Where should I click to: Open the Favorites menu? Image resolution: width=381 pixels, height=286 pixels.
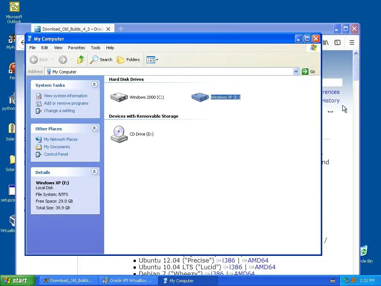[x=77, y=48]
